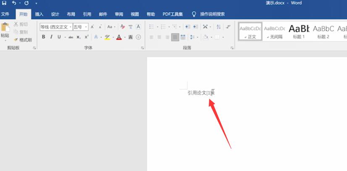Toggle show/hide paragraph marks
Screen dimensions: 347x171
228,27
